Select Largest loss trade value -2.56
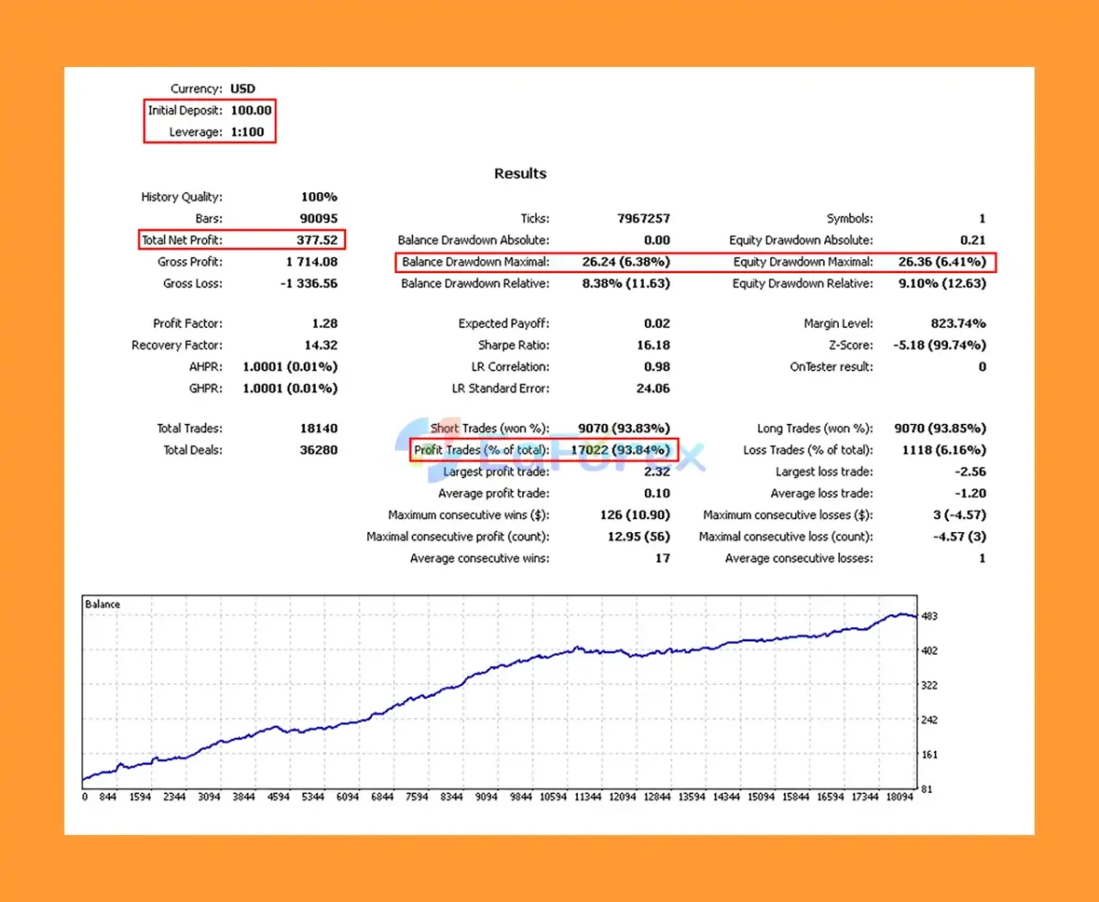 (972, 472)
